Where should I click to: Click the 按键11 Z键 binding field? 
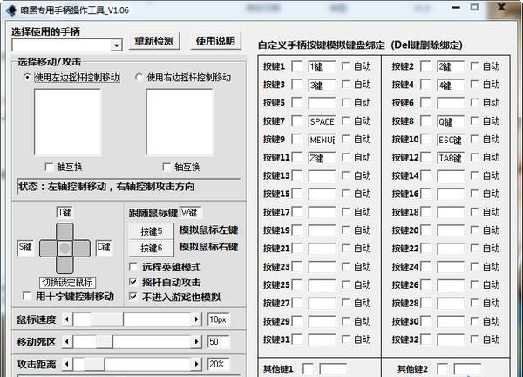coord(322,158)
